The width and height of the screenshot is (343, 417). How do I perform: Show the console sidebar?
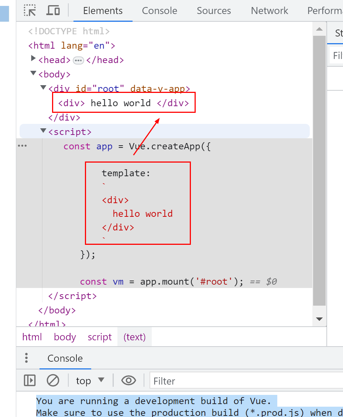pos(30,380)
